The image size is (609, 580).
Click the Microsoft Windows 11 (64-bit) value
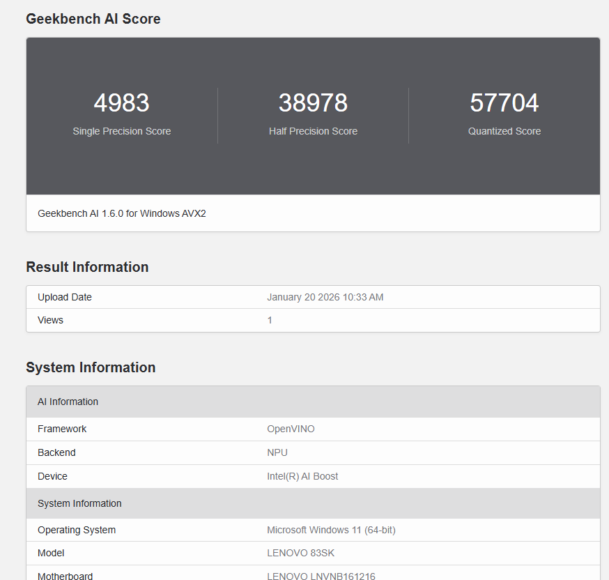tap(331, 530)
